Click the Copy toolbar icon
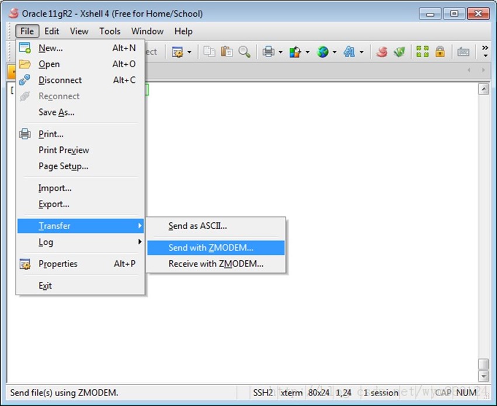497x406 pixels. (209, 51)
